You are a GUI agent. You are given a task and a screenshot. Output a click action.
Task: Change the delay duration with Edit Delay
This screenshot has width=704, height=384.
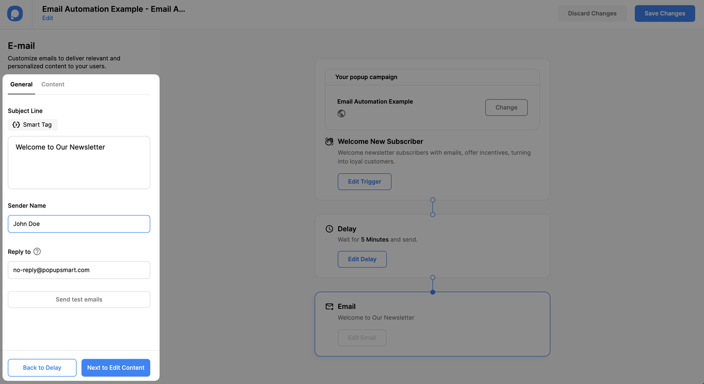tap(362, 259)
